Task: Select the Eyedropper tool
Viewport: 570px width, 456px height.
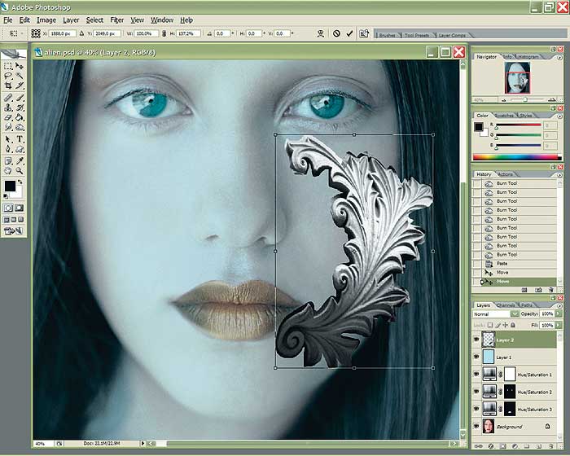Action: point(20,160)
